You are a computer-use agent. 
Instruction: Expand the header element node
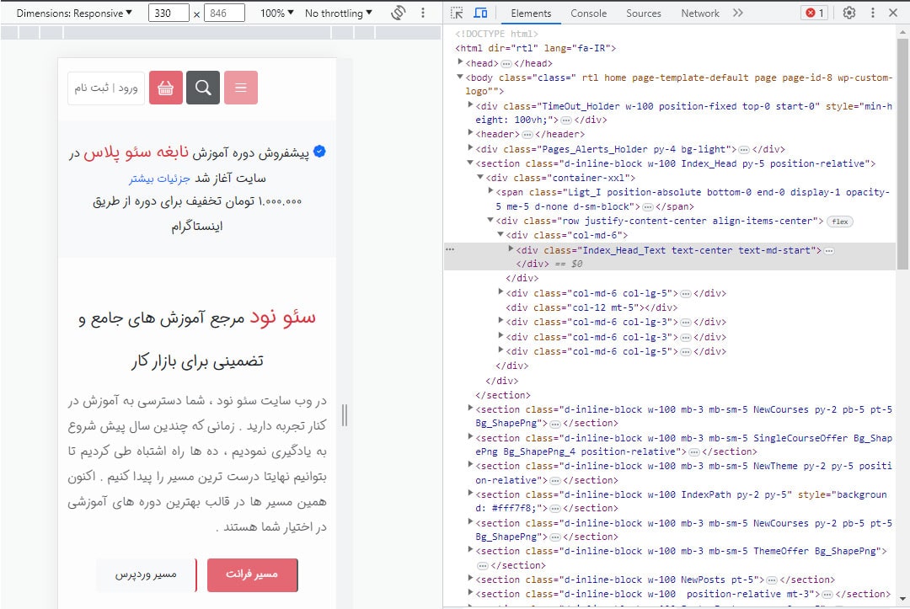[x=471, y=134]
